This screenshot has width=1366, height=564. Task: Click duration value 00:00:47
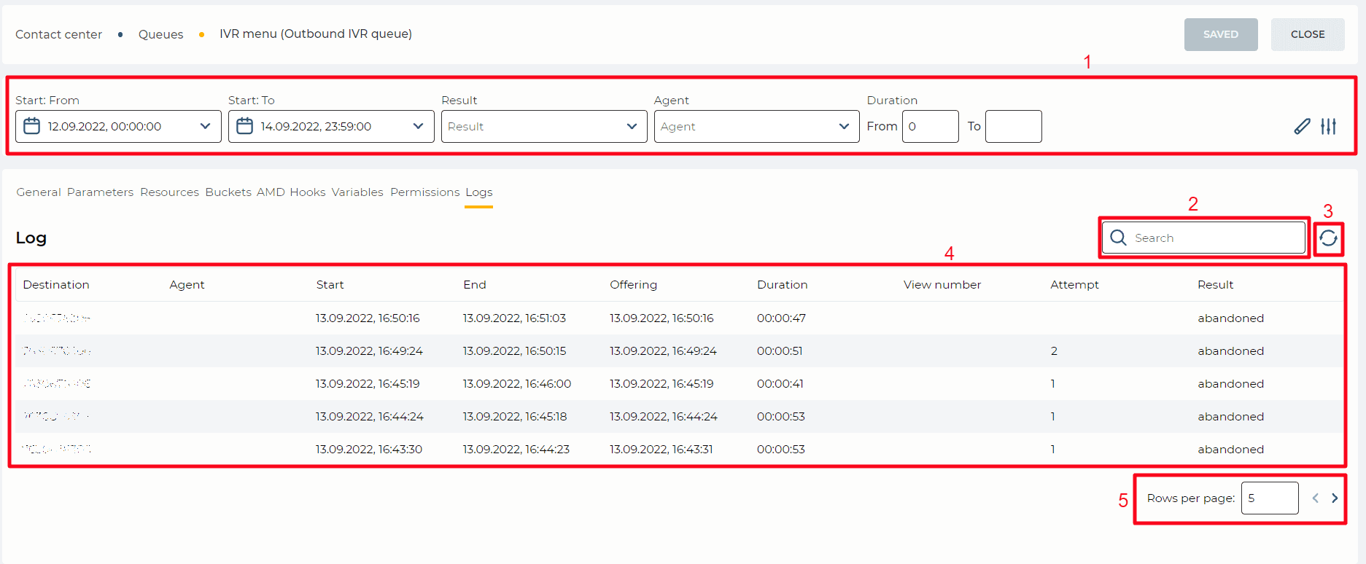781,318
